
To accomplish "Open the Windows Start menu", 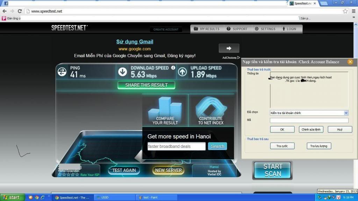I will (x=12, y=198).
